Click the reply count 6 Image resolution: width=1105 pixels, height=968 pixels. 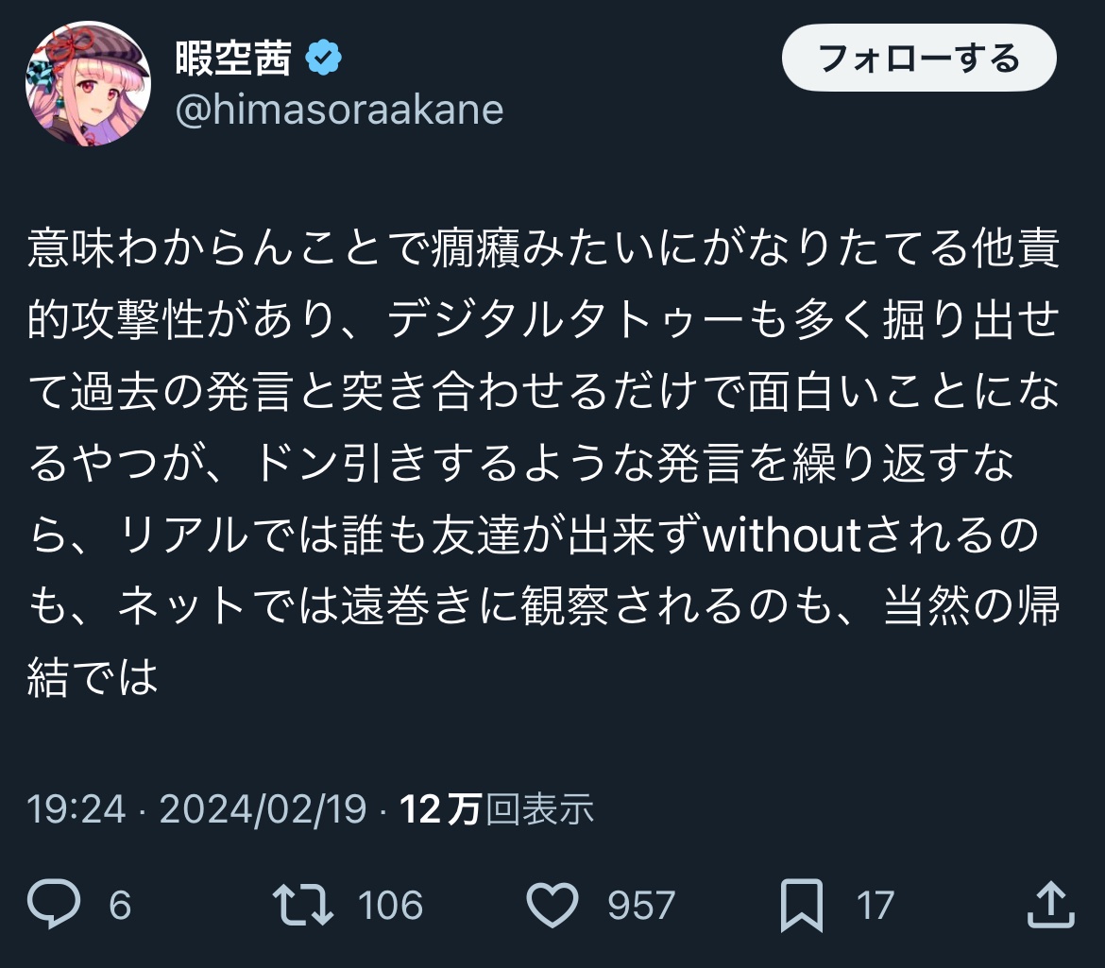click(120, 907)
